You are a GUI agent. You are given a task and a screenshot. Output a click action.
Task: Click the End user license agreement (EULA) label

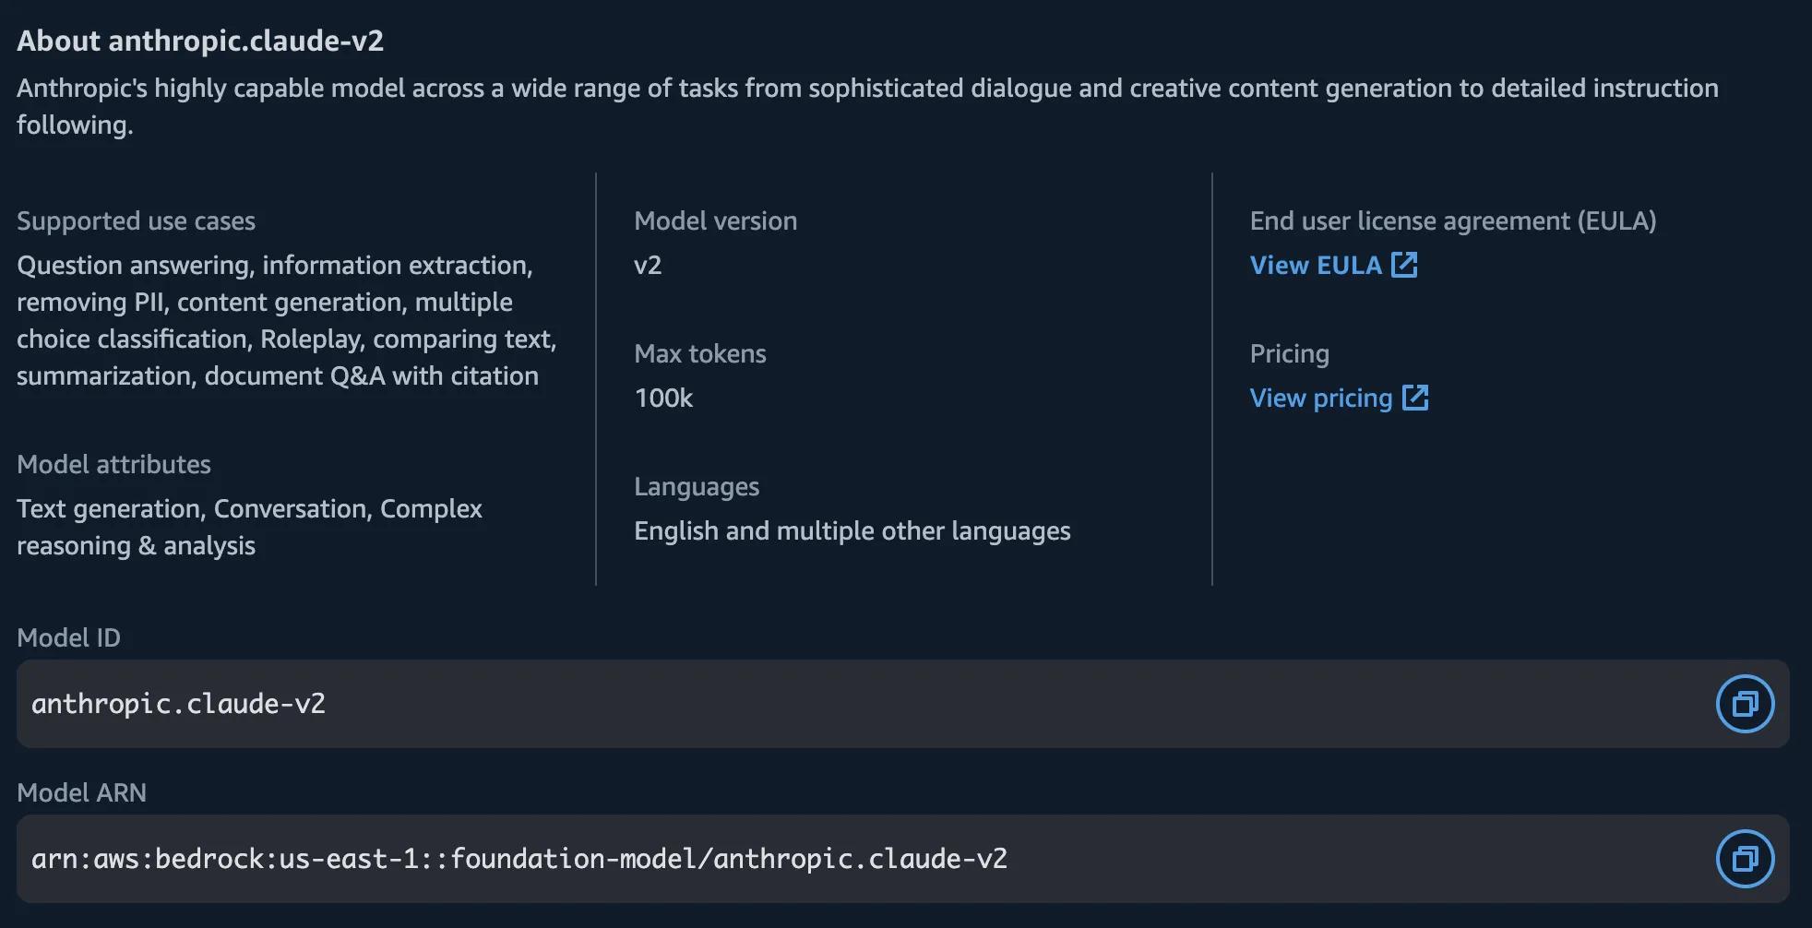(x=1453, y=220)
